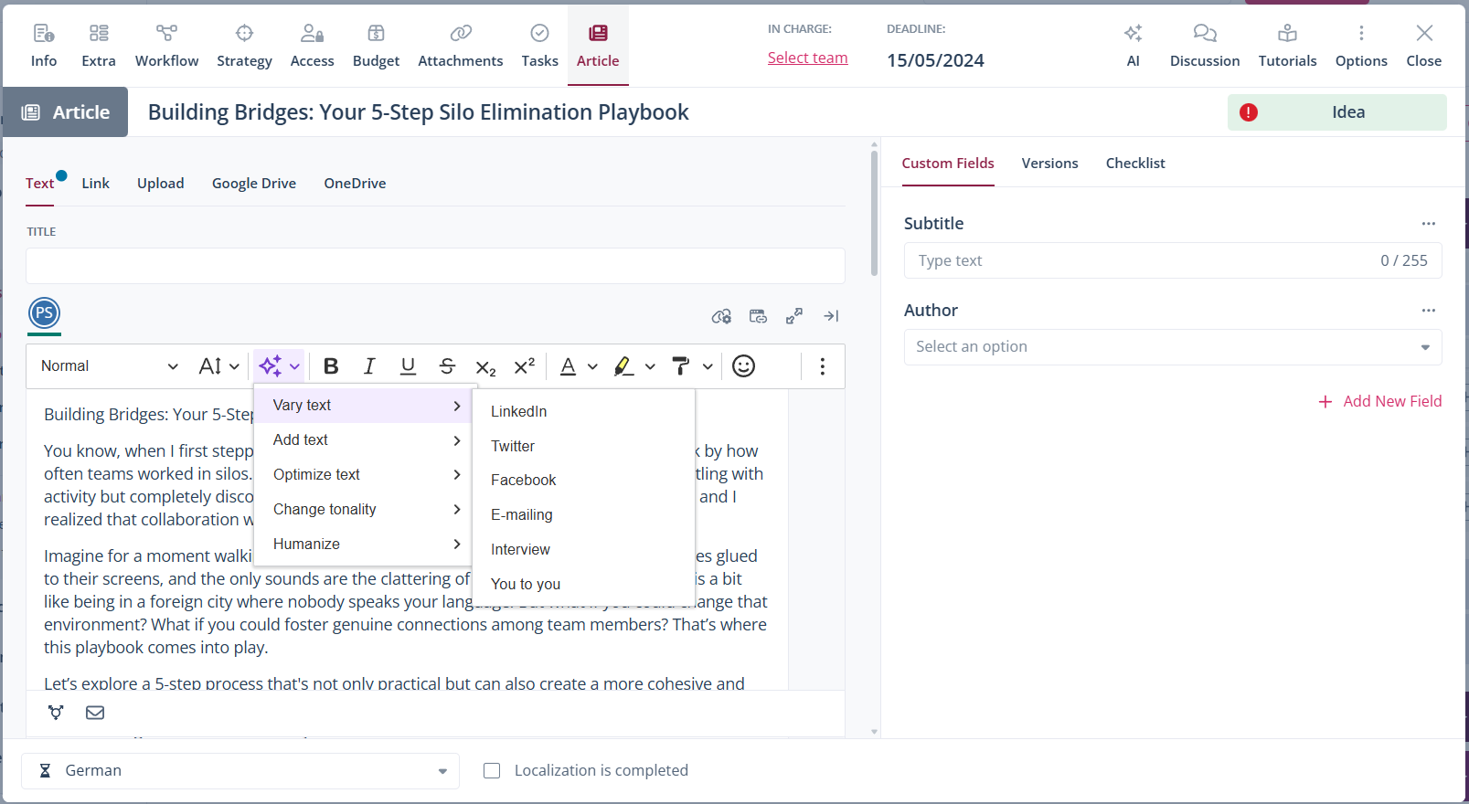Open the emoji picker
1469x804 pixels.
point(743,366)
